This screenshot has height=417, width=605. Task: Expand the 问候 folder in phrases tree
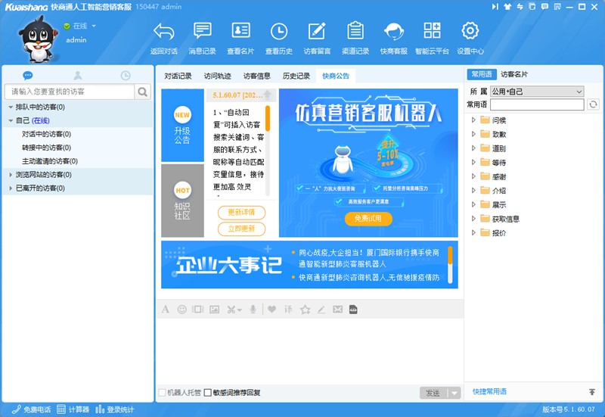click(474, 120)
